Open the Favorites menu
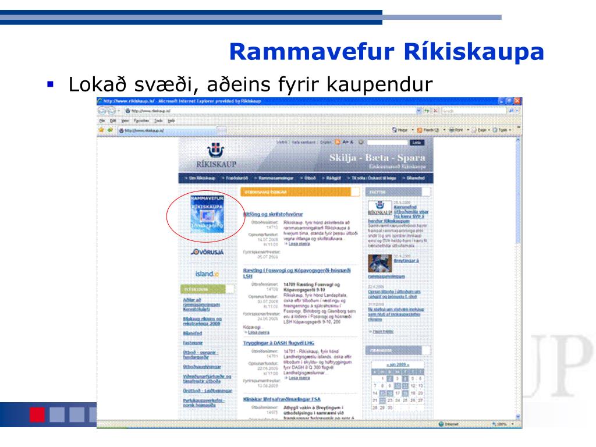This screenshot has width=596, height=447. 141,121
